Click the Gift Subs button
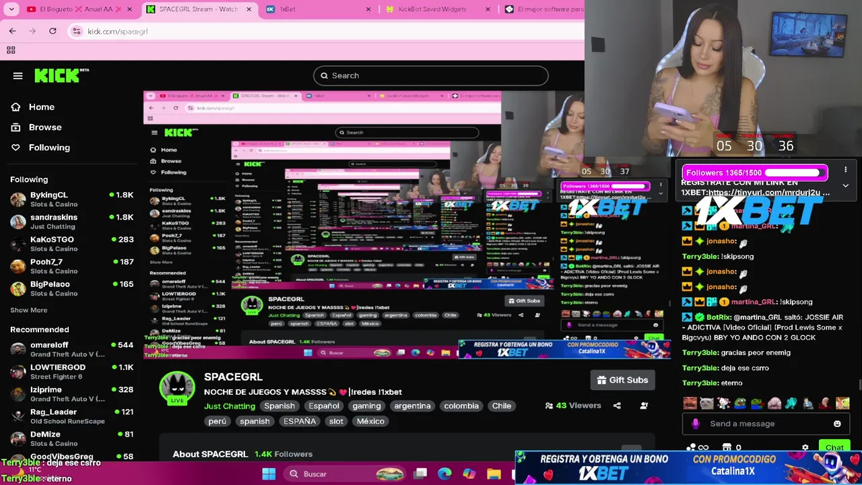Viewport: 862px width, 485px height. click(622, 380)
